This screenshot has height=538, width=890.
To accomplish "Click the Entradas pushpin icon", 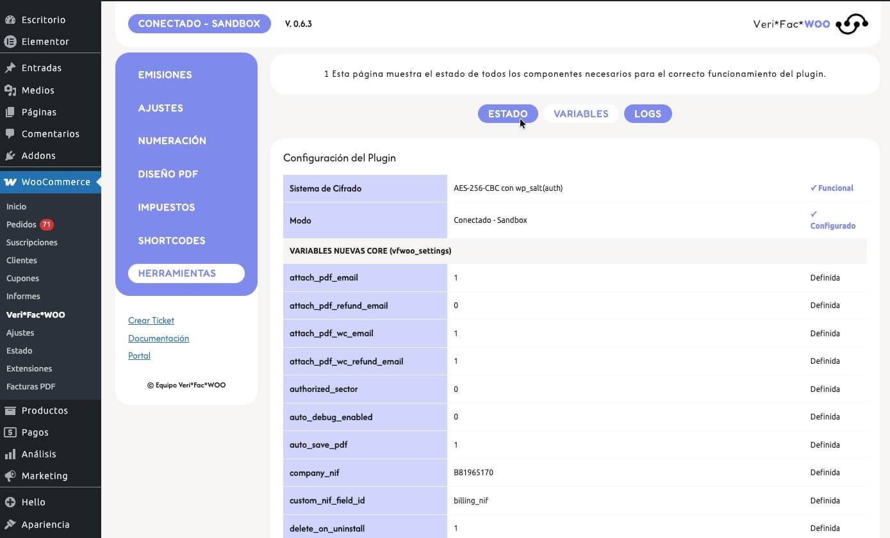I will tap(10, 68).
